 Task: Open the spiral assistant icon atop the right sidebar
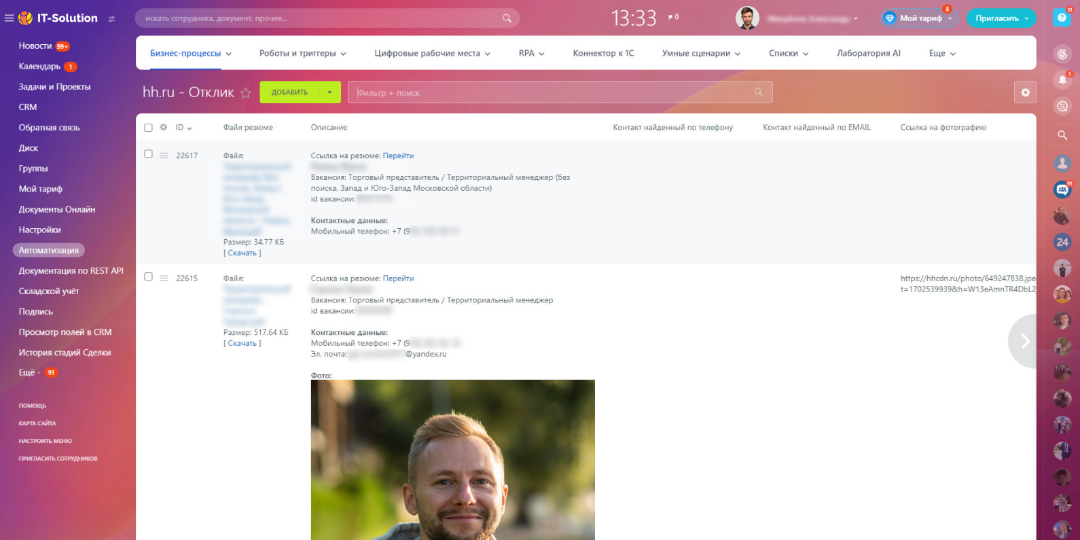coord(1062,54)
